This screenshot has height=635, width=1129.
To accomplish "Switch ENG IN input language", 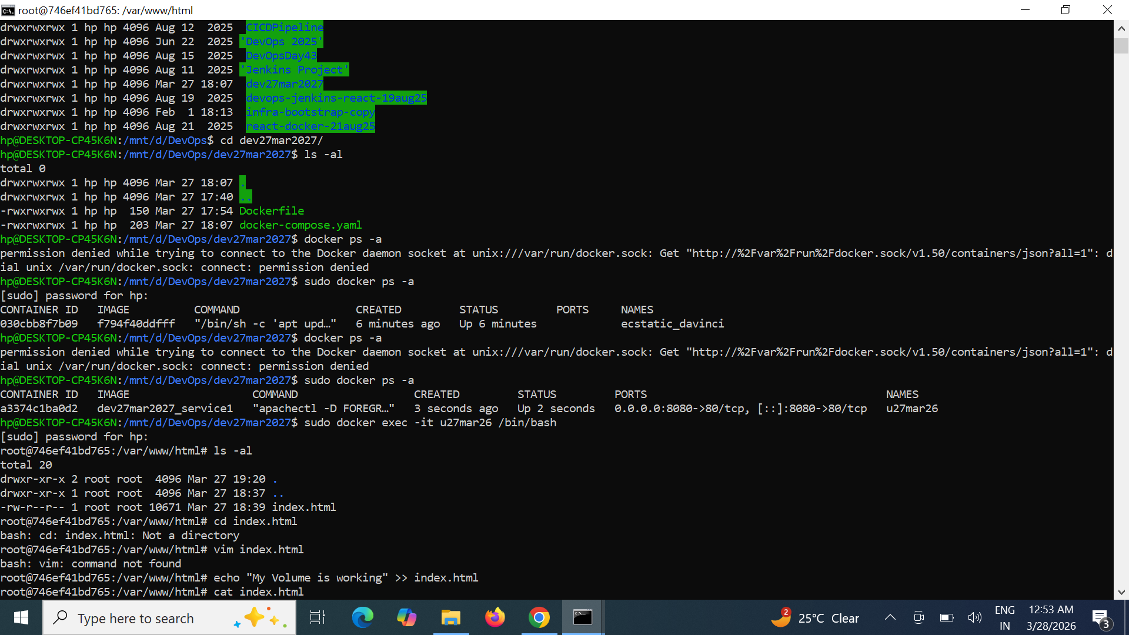I will (1004, 618).
